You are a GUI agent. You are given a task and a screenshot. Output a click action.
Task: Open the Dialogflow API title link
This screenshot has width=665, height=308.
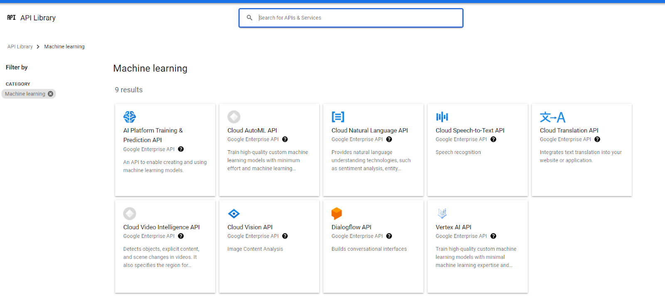(x=351, y=227)
